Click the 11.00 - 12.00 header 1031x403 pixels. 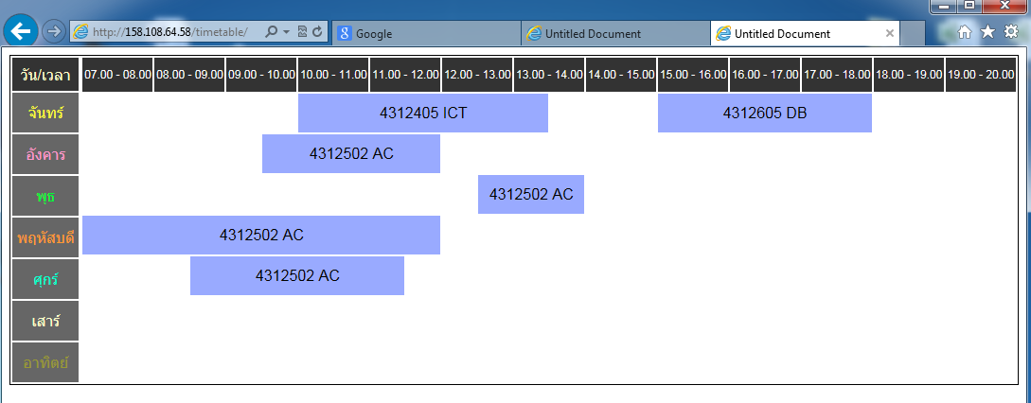click(x=406, y=75)
